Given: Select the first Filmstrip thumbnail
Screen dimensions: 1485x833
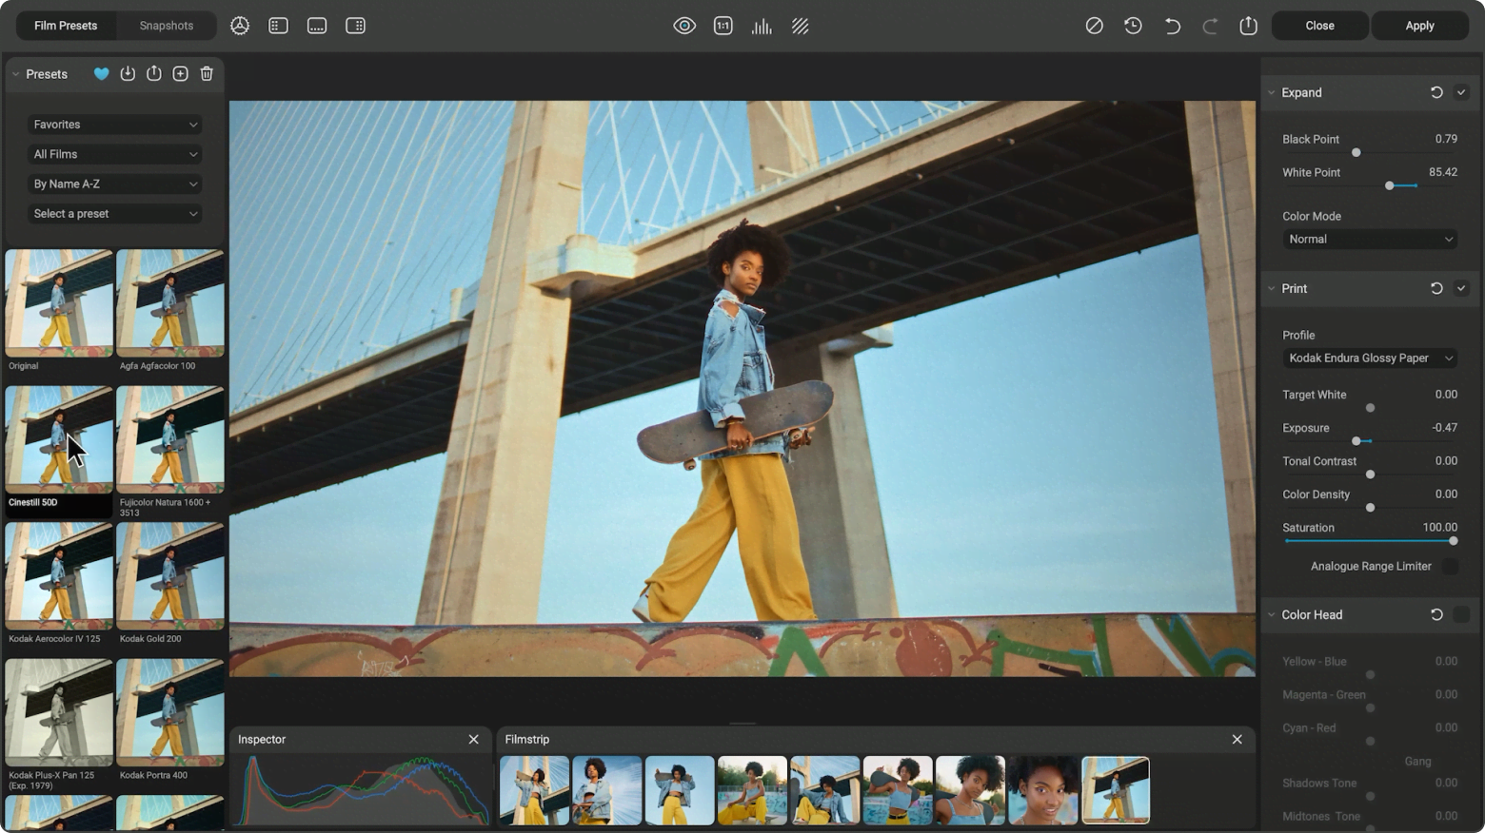Looking at the screenshot, I should (x=534, y=790).
